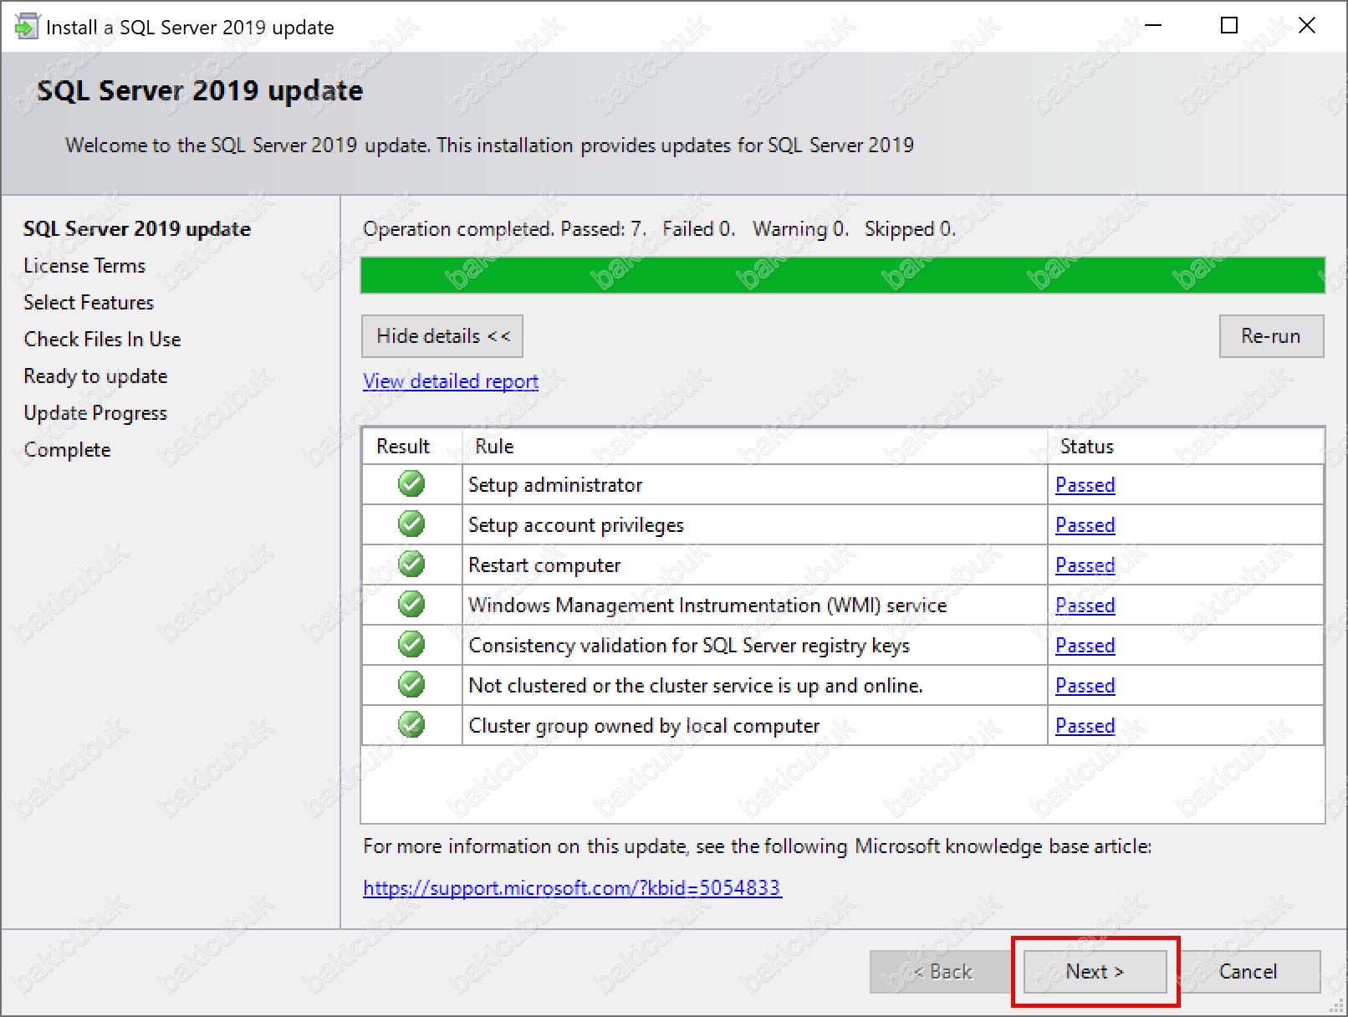This screenshot has width=1348, height=1017.
Task: Open Passed status link for Setup administrator
Action: pos(1085,485)
